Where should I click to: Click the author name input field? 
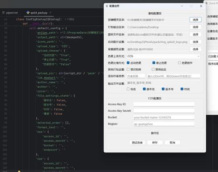(136, 76)
